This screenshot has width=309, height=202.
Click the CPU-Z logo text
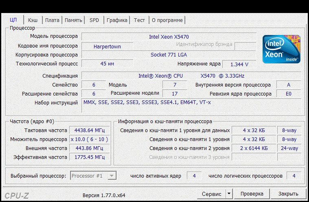coord(17,195)
